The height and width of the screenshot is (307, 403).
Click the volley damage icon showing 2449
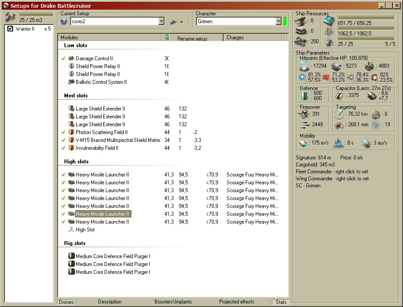304,125
